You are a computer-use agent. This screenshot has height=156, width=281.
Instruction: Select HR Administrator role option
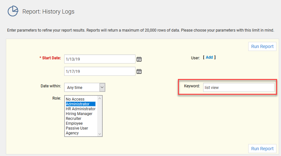[80, 109]
